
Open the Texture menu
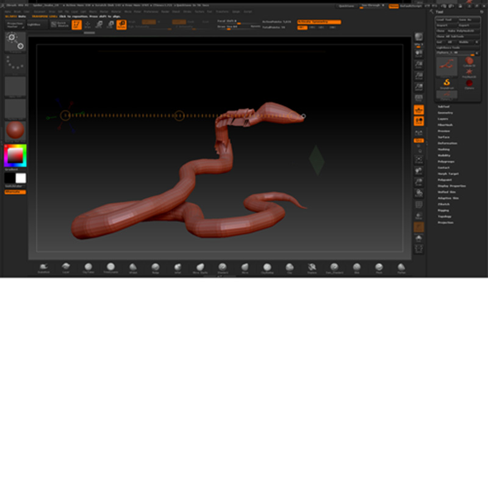click(199, 12)
